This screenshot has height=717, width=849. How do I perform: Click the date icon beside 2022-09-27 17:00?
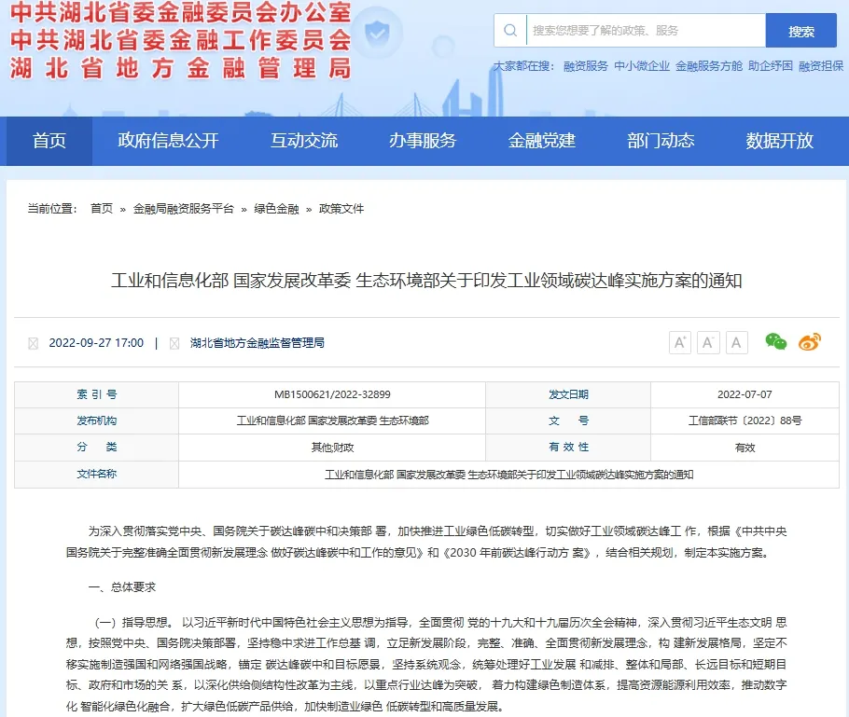click(x=33, y=343)
